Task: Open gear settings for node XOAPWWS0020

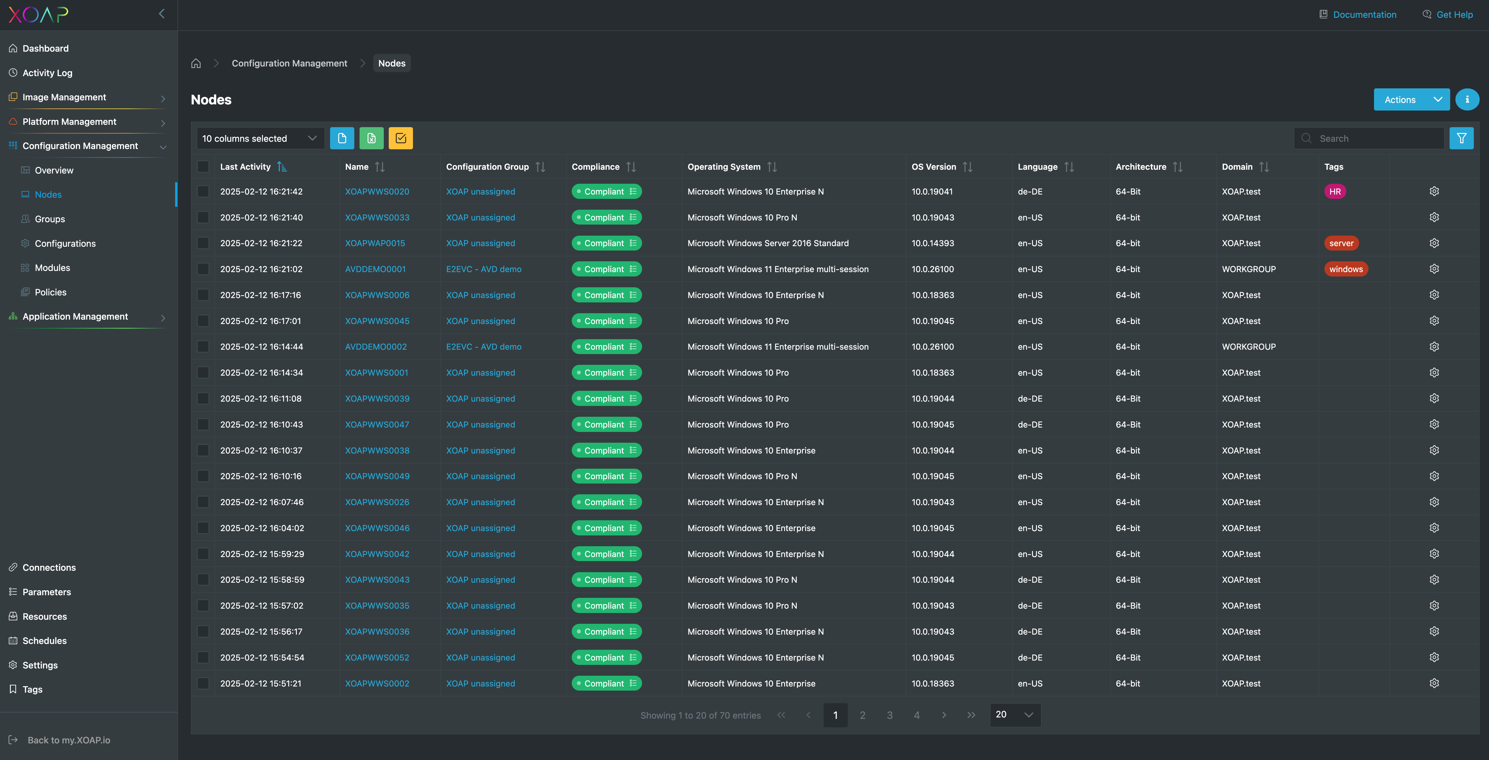Action: tap(1434, 191)
